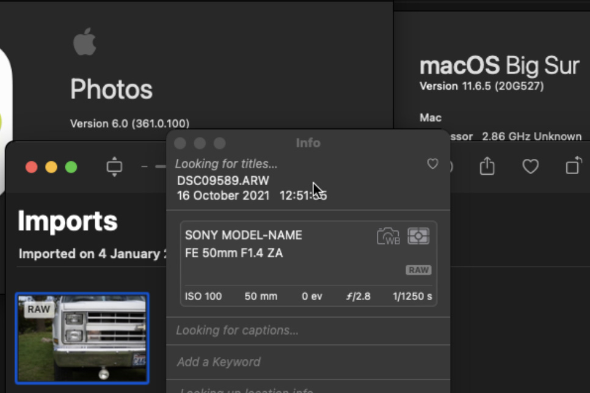Viewport: 590px width, 393px height.
Task: Click the RAW label on truck thumbnail
Action: click(x=38, y=309)
